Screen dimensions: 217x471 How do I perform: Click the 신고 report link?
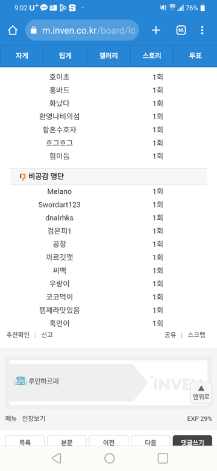[47, 335]
